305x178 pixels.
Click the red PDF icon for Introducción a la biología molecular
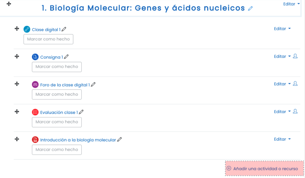pyautogui.click(x=35, y=140)
